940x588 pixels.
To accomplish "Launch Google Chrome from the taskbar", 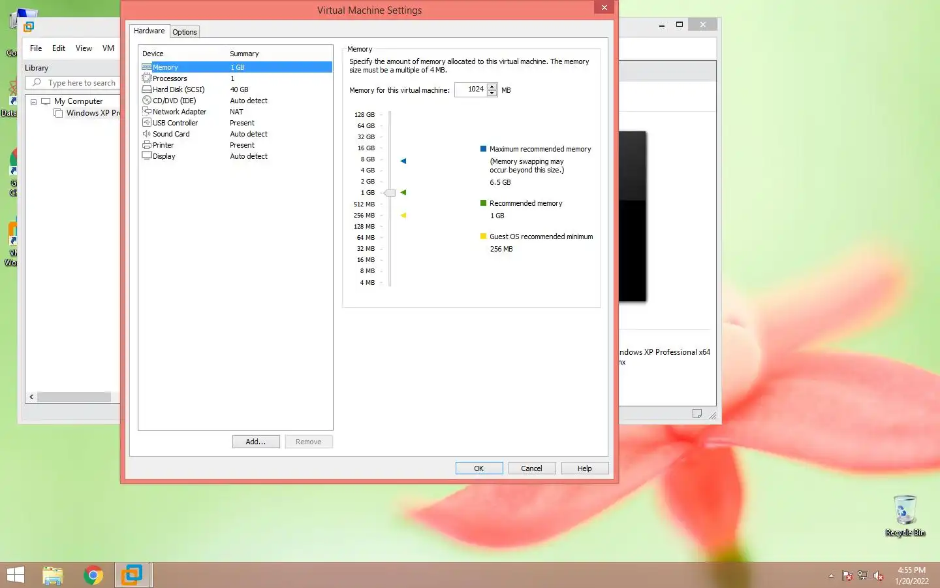I will (93, 575).
